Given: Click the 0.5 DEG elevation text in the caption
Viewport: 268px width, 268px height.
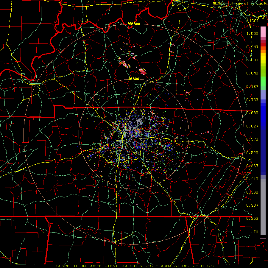Looking at the screenshot, I should pos(144,266).
